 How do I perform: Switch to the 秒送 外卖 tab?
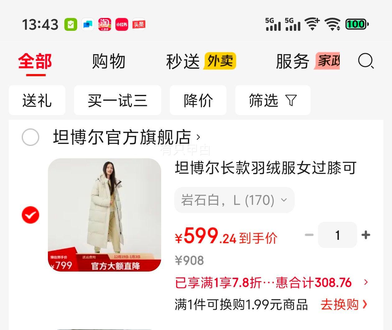point(201,61)
